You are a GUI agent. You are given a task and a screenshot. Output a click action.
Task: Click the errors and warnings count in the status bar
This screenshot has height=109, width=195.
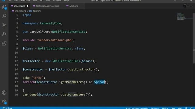pyautogui.click(x=7, y=108)
